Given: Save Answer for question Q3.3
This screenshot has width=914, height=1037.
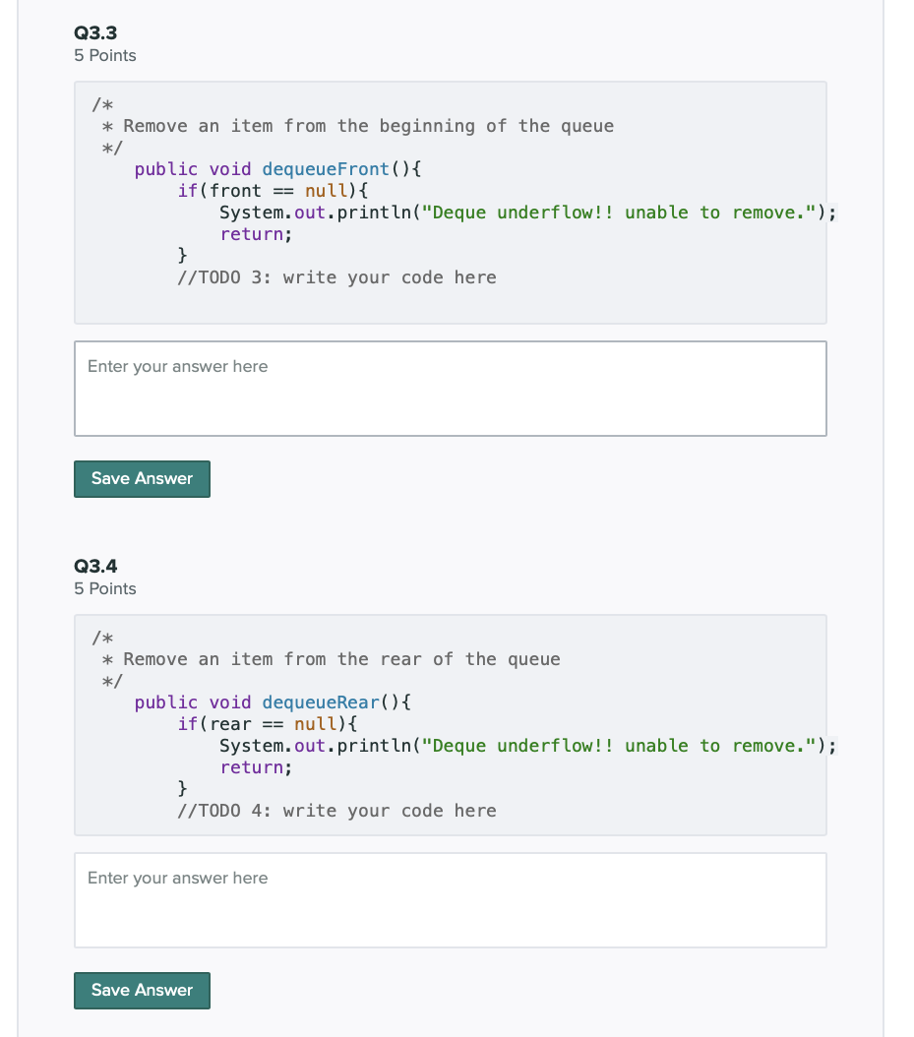Looking at the screenshot, I should [x=143, y=479].
